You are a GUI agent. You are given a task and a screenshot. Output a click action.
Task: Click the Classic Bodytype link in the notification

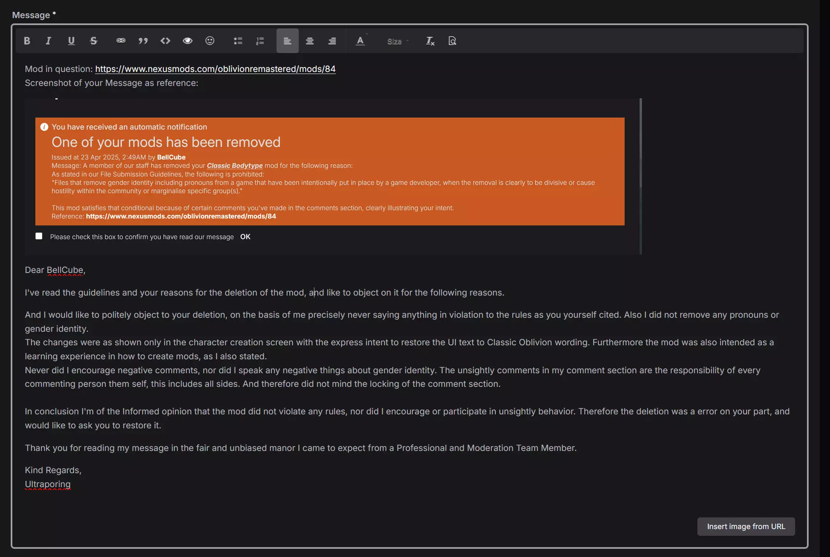pos(235,166)
